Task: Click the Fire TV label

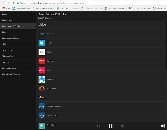Action: 50,34
